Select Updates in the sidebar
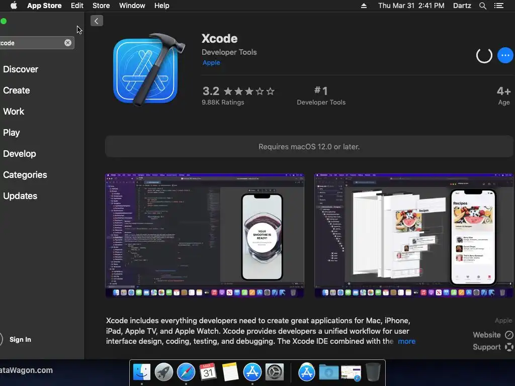The width and height of the screenshot is (515, 386). pyautogui.click(x=20, y=196)
